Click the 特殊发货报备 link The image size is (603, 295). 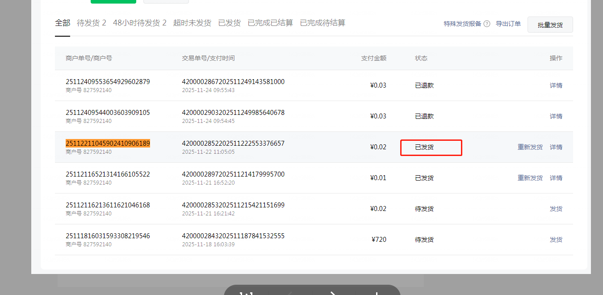463,24
